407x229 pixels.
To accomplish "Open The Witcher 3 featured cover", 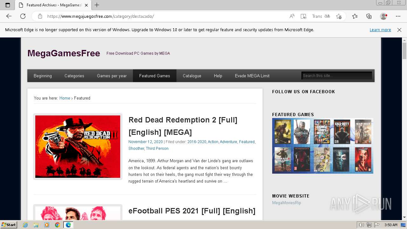I will coord(302,132).
